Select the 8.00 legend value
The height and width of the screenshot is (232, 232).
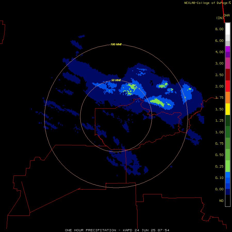219,29
